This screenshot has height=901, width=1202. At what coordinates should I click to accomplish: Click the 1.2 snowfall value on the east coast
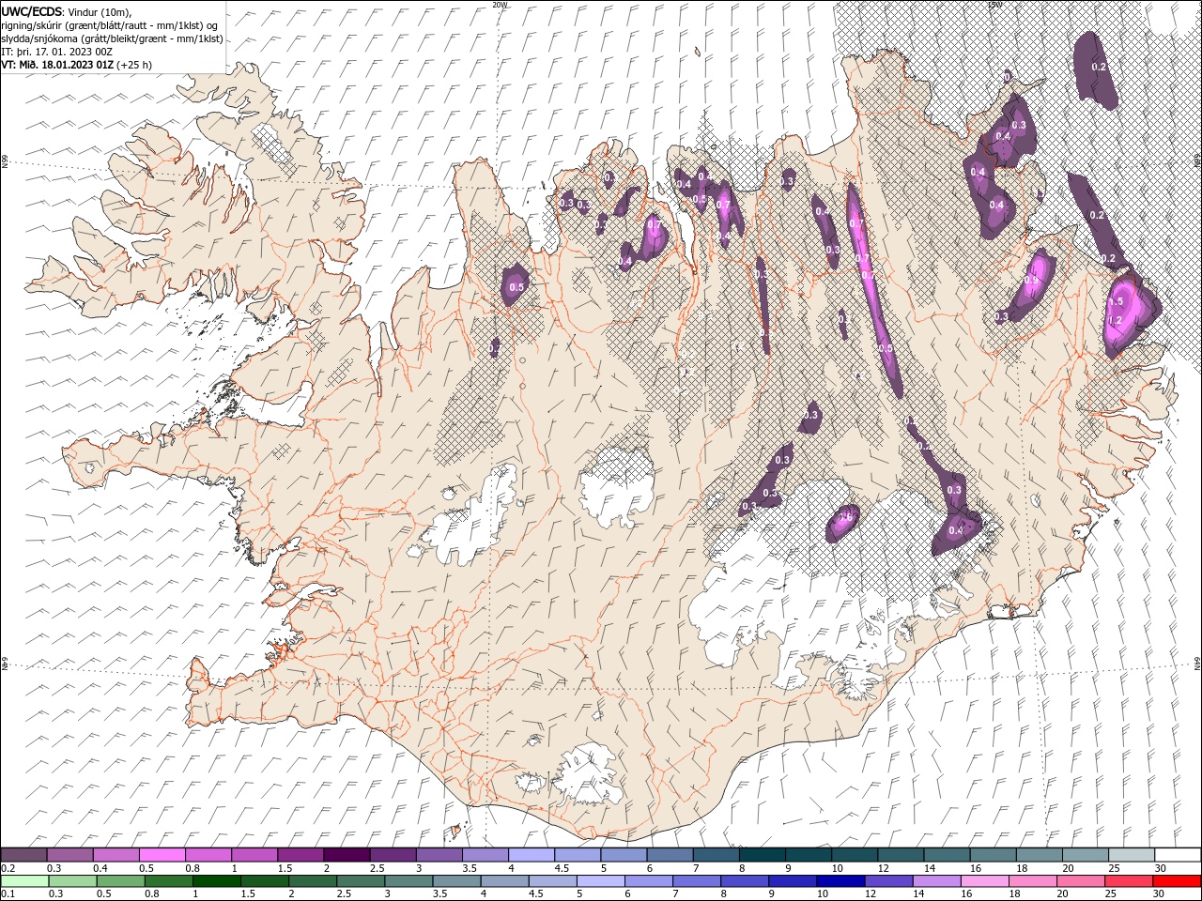[1116, 320]
